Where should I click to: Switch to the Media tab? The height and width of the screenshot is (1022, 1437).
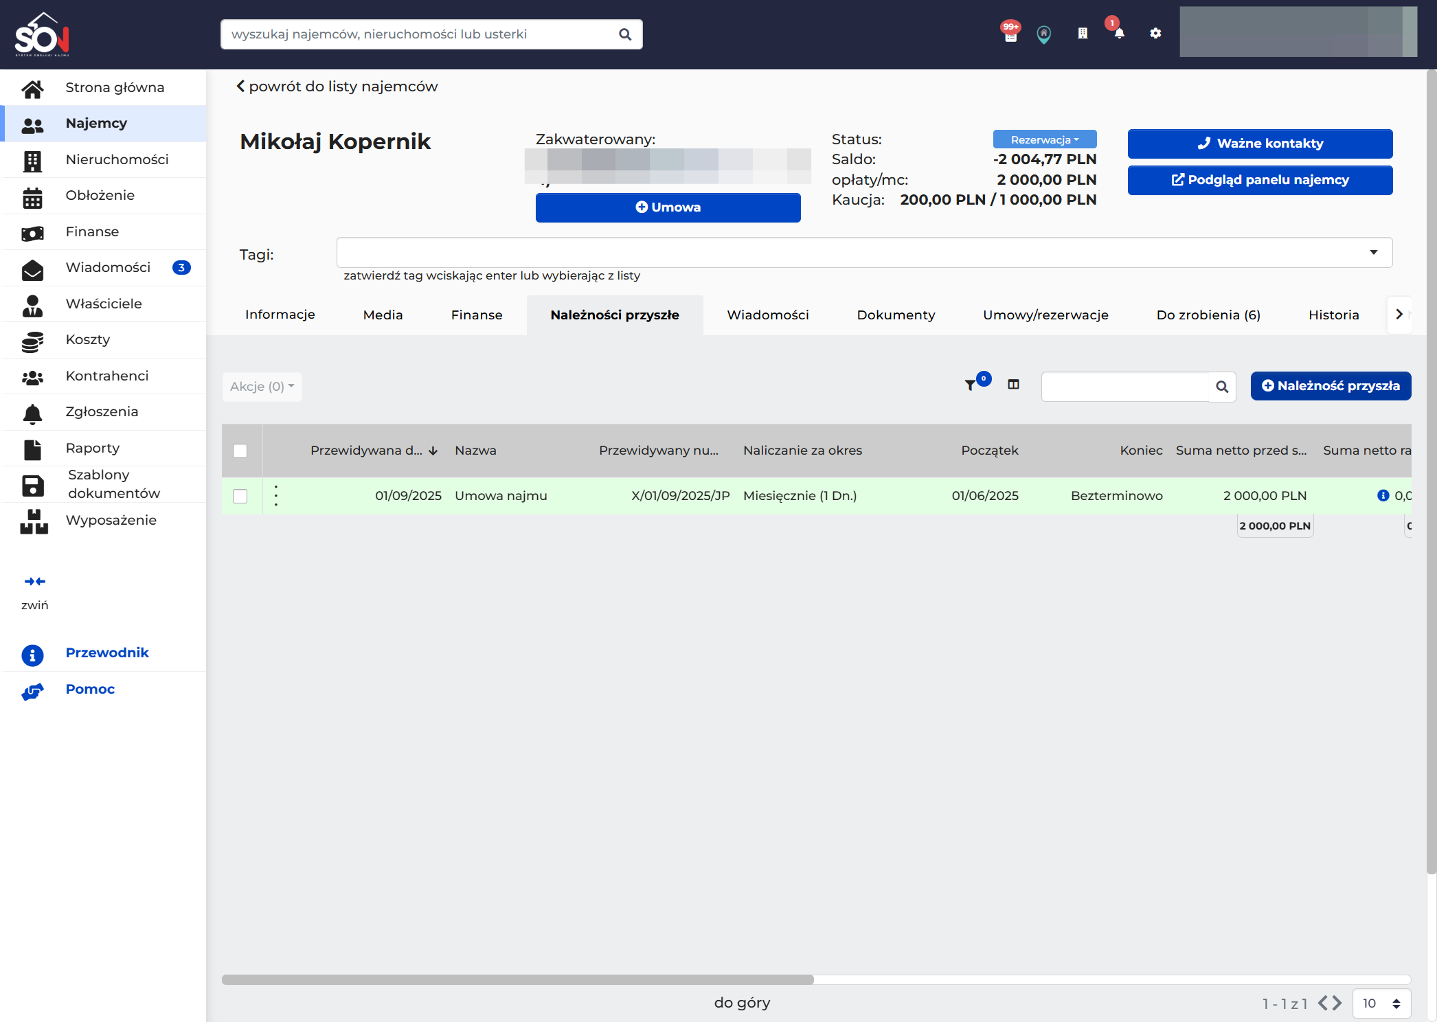(x=383, y=315)
